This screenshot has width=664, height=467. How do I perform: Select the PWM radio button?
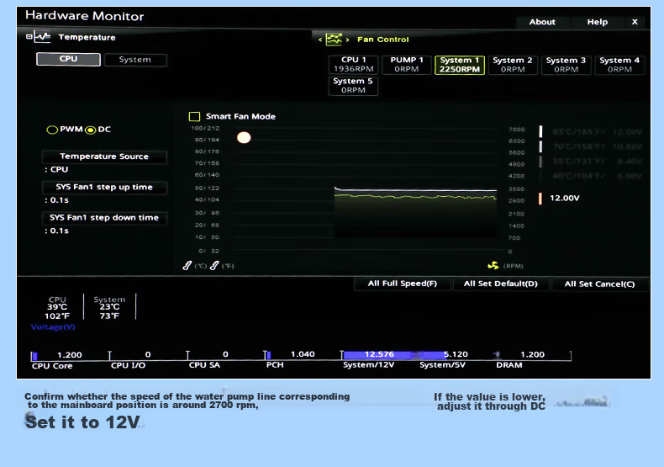[x=52, y=130]
